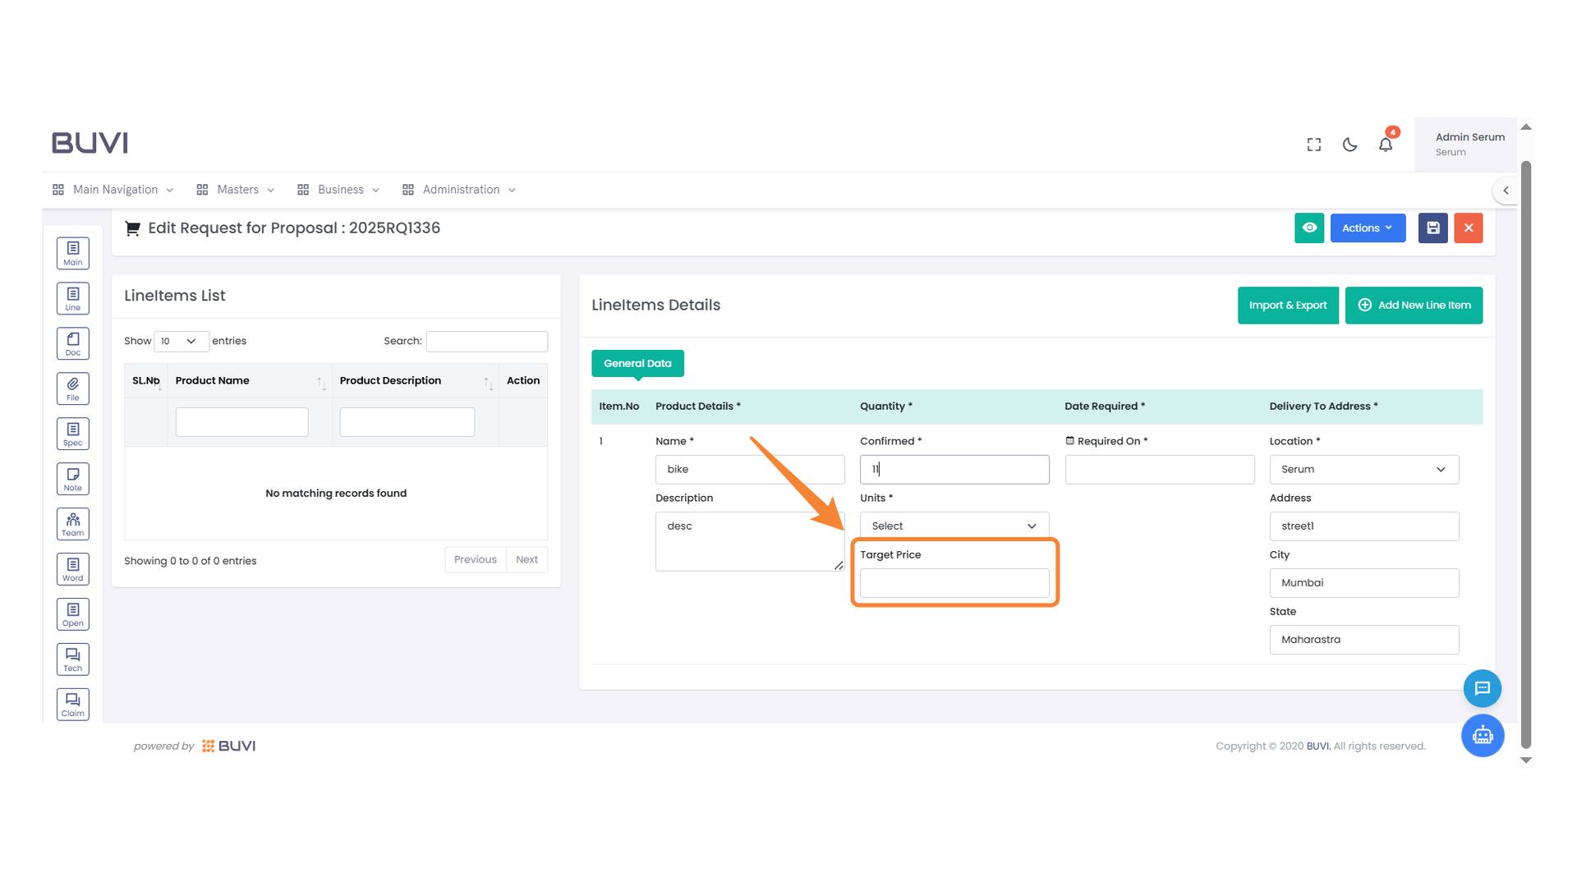Open the Spec sidebar panel
Image resolution: width=1577 pixels, height=887 pixels.
click(x=72, y=433)
